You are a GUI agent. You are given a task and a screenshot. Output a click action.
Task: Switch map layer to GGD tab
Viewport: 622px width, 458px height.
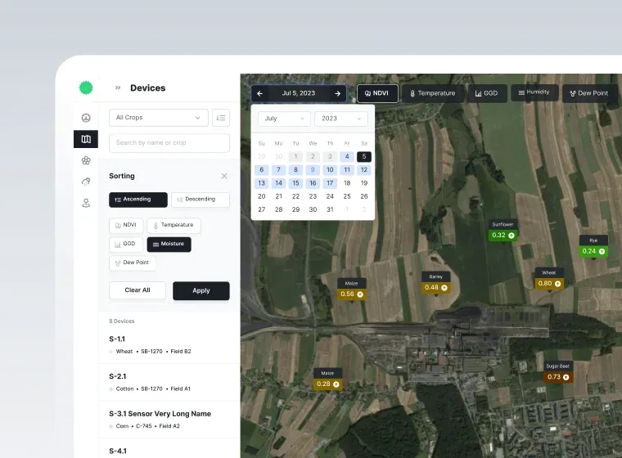pyautogui.click(x=488, y=93)
